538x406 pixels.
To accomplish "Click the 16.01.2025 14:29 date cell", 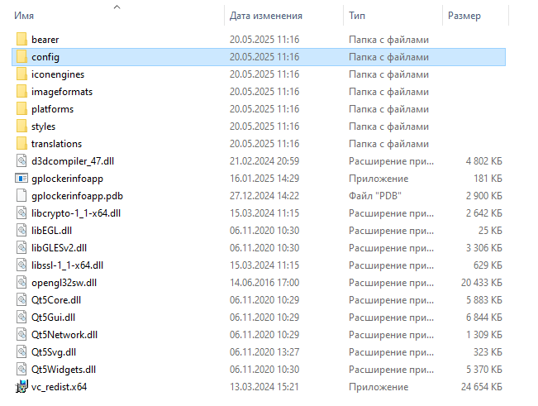I will pos(264,179).
